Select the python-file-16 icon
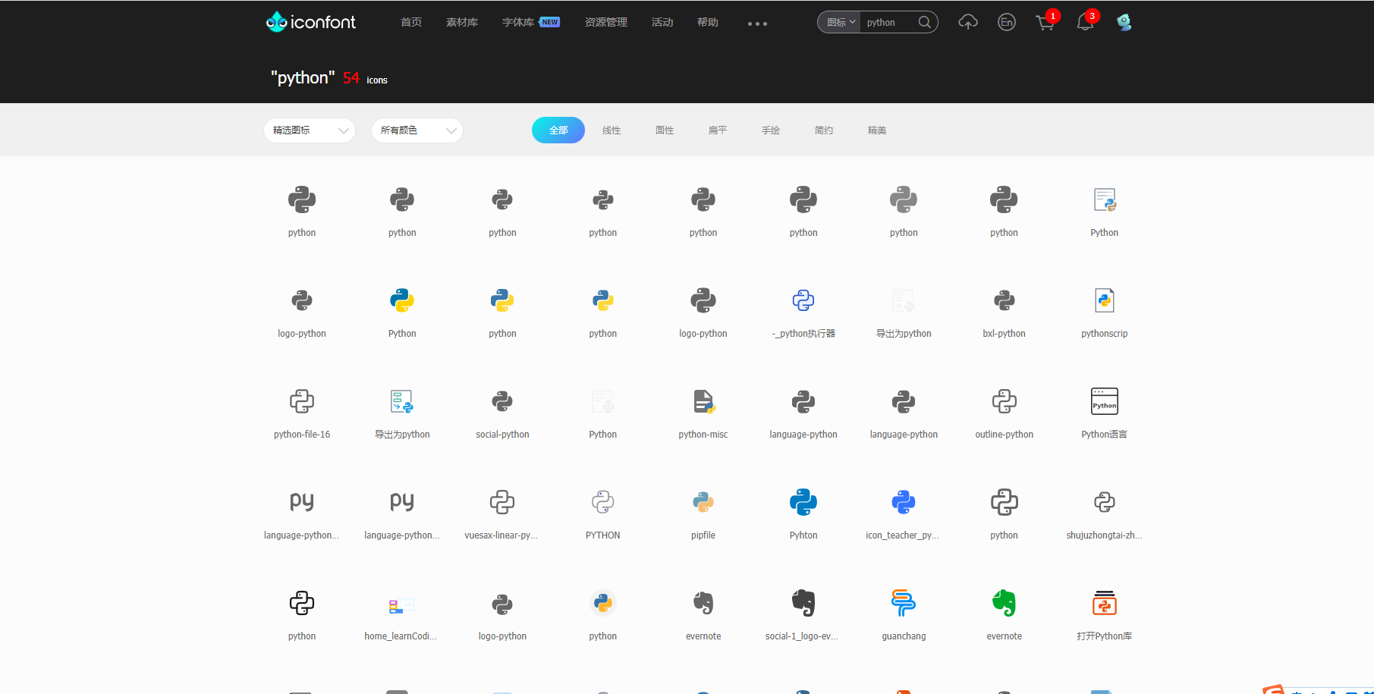This screenshot has height=694, width=1374. [x=302, y=402]
